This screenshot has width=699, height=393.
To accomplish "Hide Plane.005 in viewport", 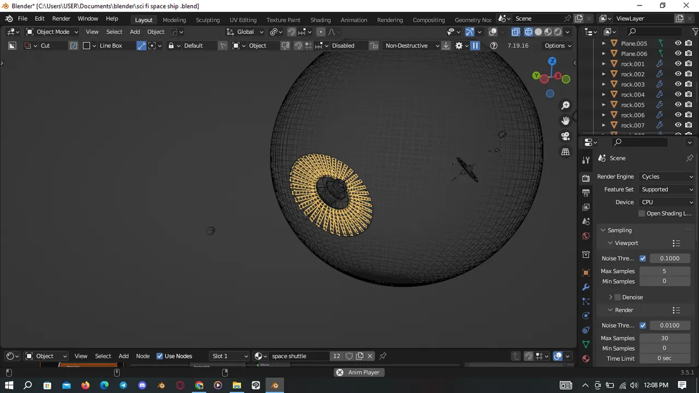I will coord(678,43).
